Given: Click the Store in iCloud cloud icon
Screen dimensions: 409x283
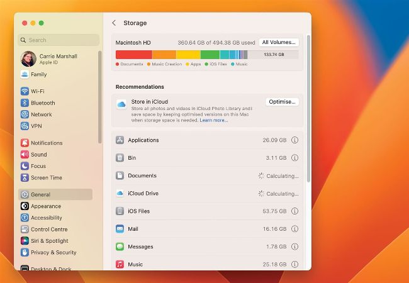Looking at the screenshot, I should point(121,104).
